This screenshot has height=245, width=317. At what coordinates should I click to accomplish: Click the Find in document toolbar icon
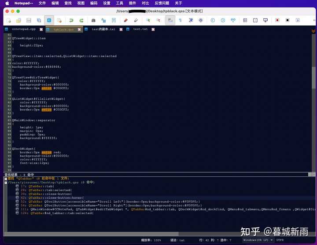pyautogui.click(x=114, y=20)
